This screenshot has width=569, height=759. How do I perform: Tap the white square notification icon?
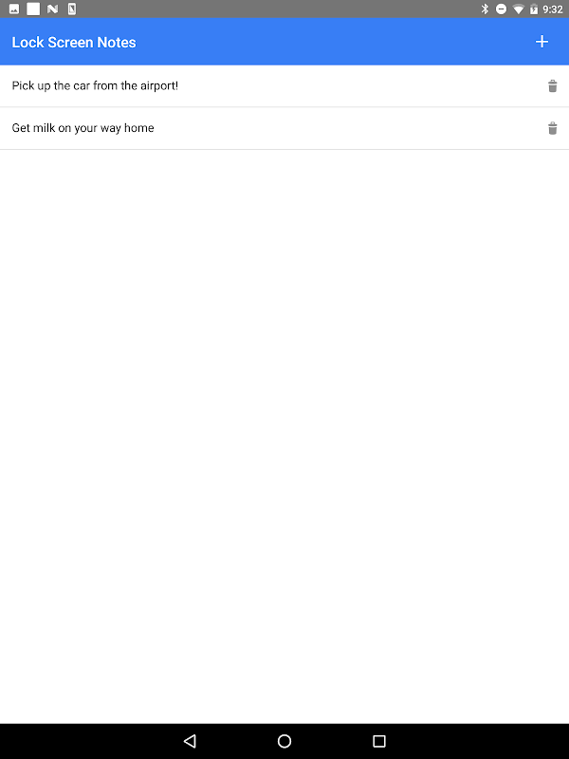[x=33, y=9]
